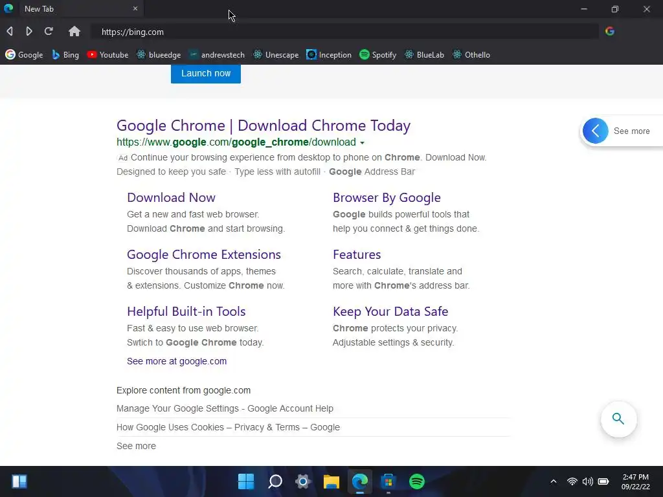Image resolution: width=663 pixels, height=497 pixels.
Task: Open the Helpful Built-in Tools sitelink
Action: pos(186,311)
